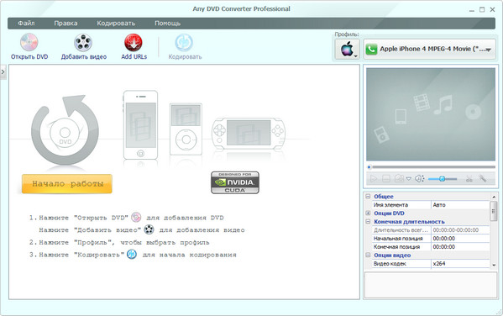Click the properties panel scroll down arrow
The height and width of the screenshot is (316, 503).
coord(494,265)
